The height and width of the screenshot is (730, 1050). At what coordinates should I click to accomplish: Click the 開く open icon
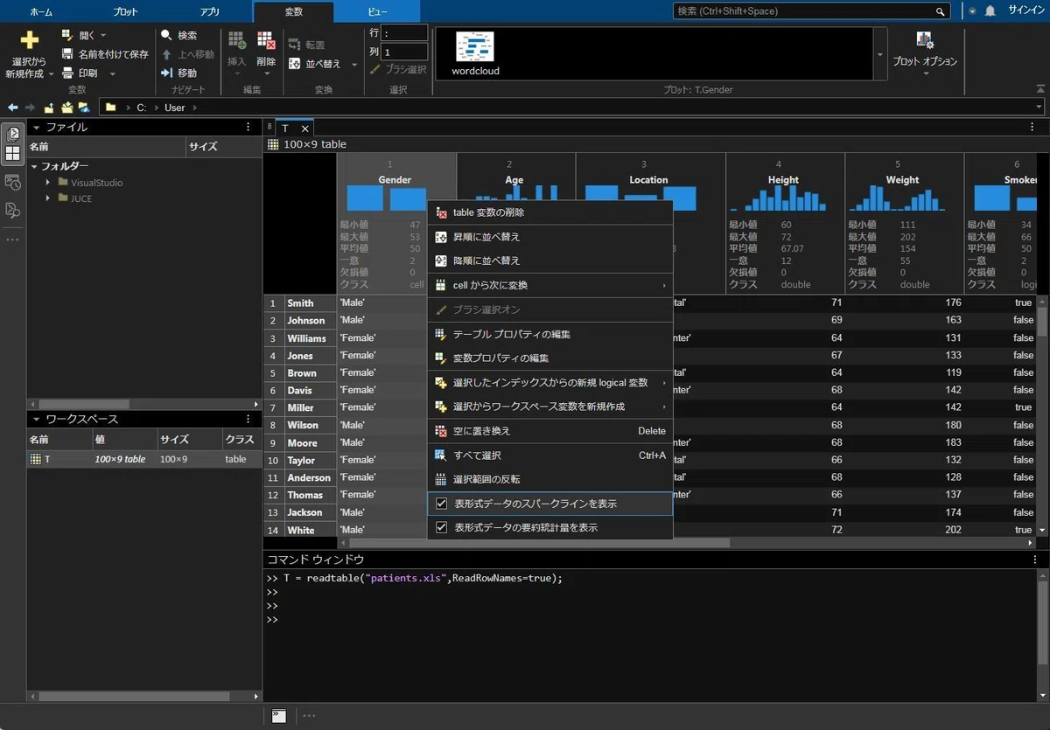tap(68, 35)
